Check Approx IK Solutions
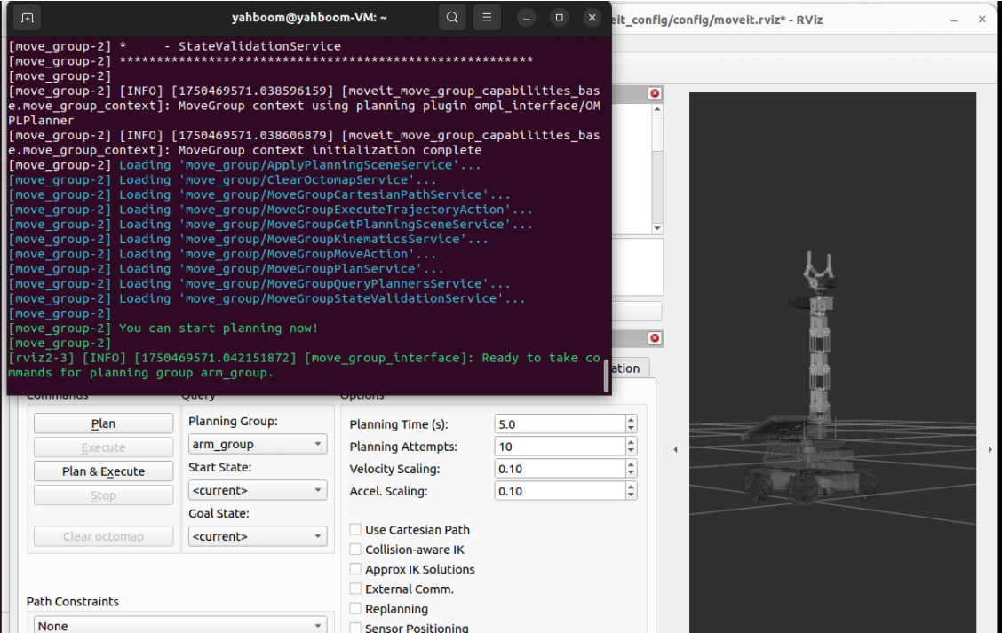This screenshot has width=1002, height=633. click(355, 569)
